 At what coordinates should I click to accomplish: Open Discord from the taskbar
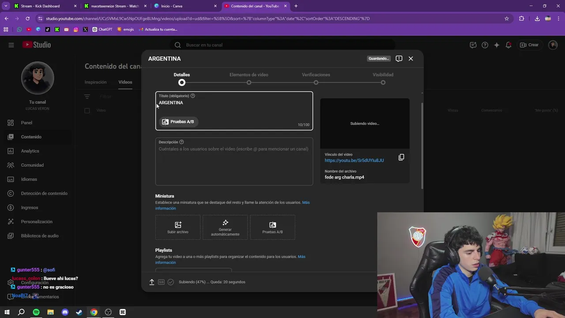click(x=65, y=312)
